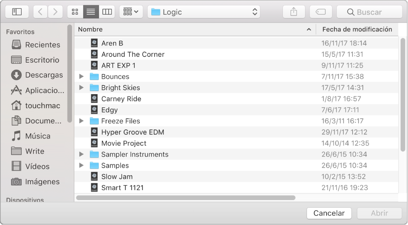
Task: Click the share icon in toolbar
Action: [x=294, y=12]
